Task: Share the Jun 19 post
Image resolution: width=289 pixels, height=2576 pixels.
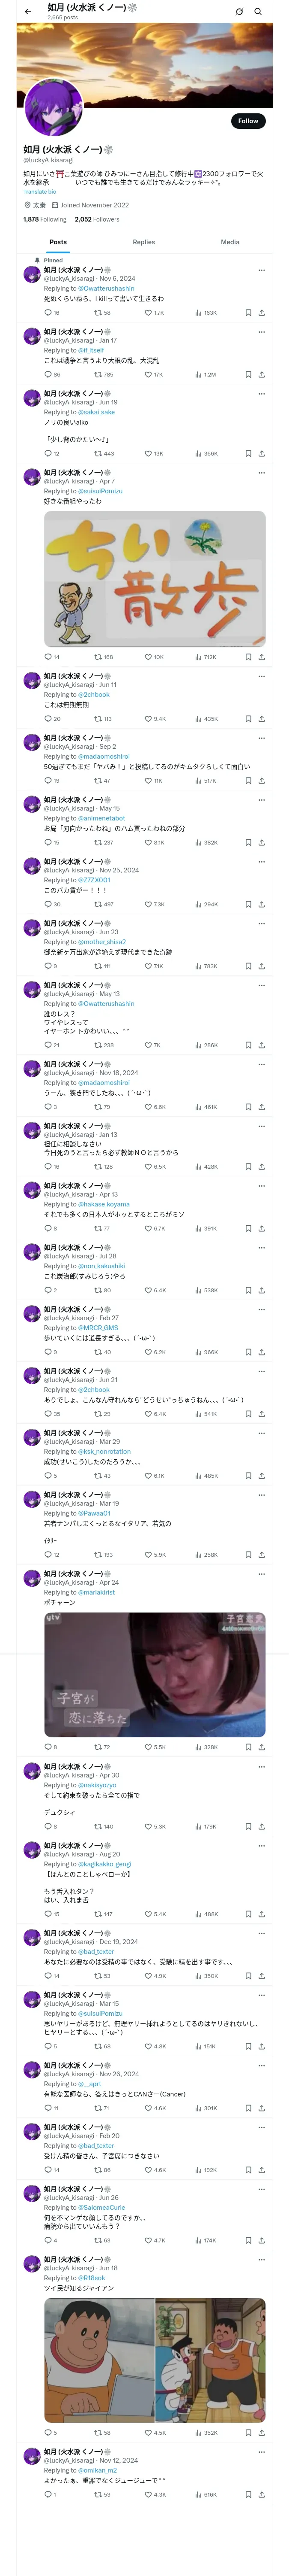Action: [262, 454]
